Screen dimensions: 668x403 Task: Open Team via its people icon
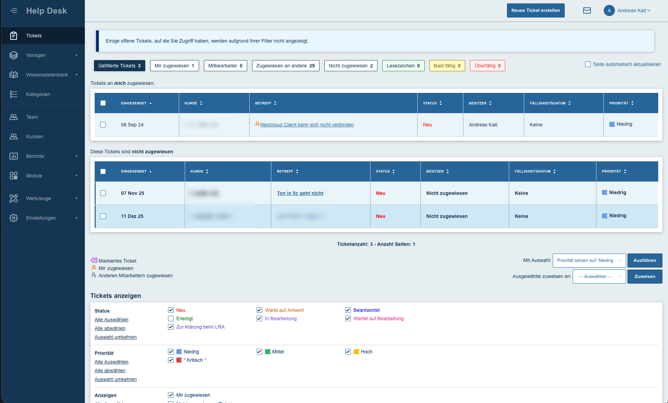[x=14, y=117]
